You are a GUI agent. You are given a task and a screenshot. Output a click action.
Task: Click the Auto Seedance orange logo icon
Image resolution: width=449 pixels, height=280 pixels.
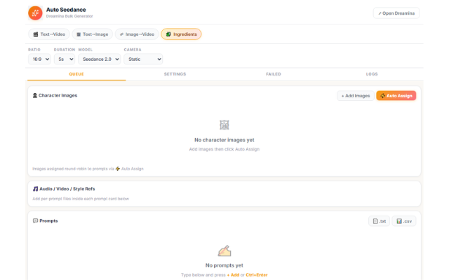[x=35, y=13]
